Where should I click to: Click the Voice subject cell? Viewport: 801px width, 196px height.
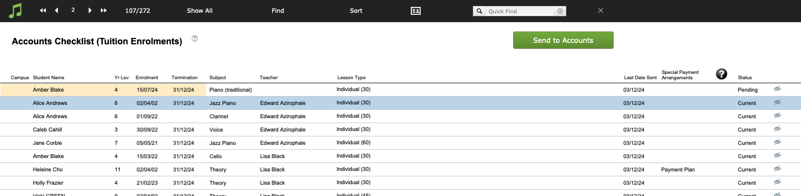(x=216, y=130)
